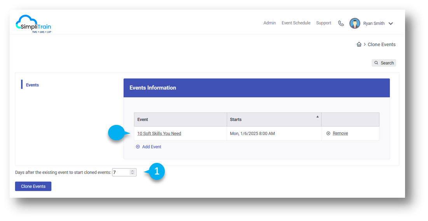Open the 10 Soft Skills You Need link
Image resolution: width=428 pixels, height=221 pixels.
(x=159, y=133)
